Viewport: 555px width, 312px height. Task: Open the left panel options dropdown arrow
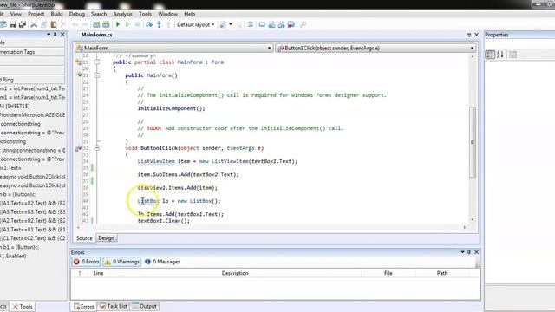click(49, 35)
